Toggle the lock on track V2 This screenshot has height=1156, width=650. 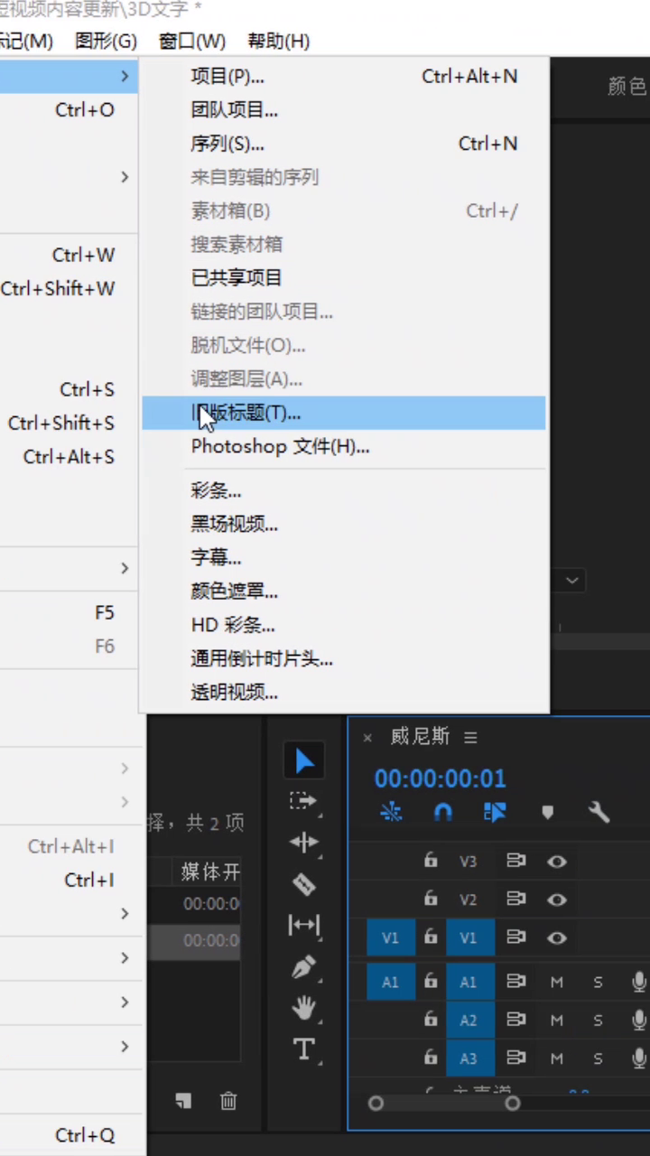pos(432,899)
